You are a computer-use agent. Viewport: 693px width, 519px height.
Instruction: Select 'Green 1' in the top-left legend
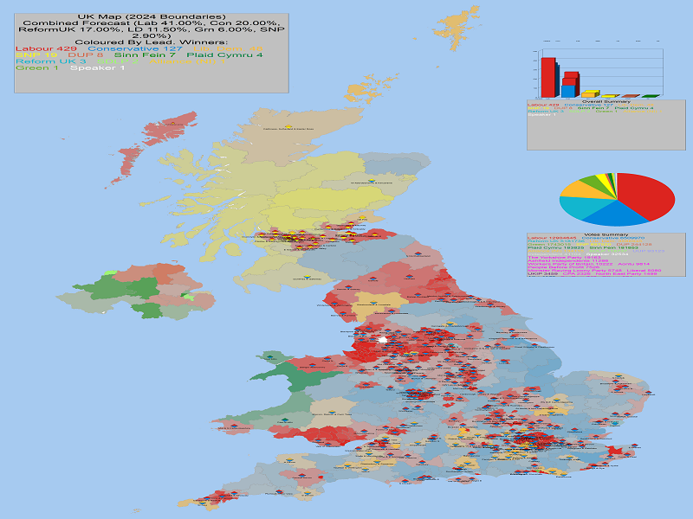37,67
